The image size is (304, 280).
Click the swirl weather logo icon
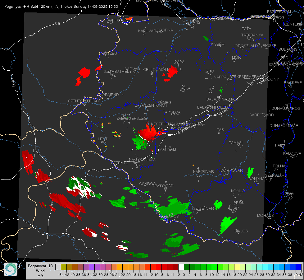click(11, 269)
